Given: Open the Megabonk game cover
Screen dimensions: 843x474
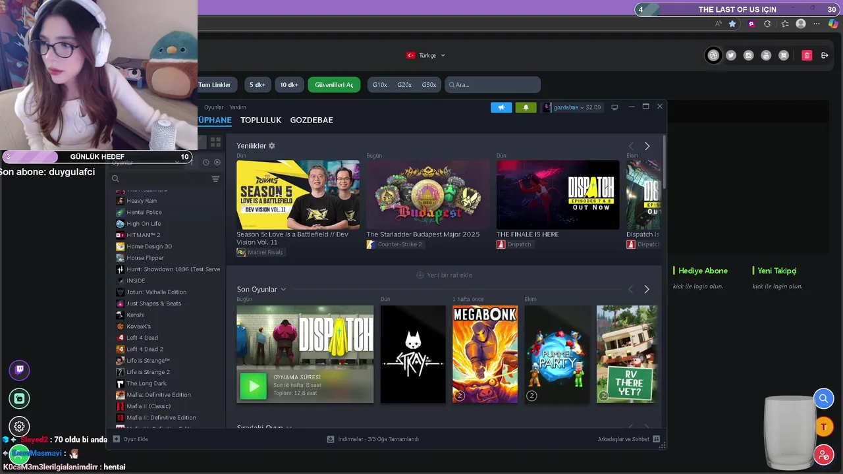Looking at the screenshot, I should (x=485, y=354).
